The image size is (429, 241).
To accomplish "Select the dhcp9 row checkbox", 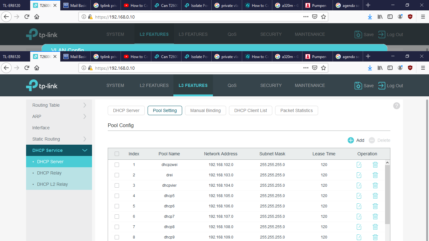I will (117, 237).
